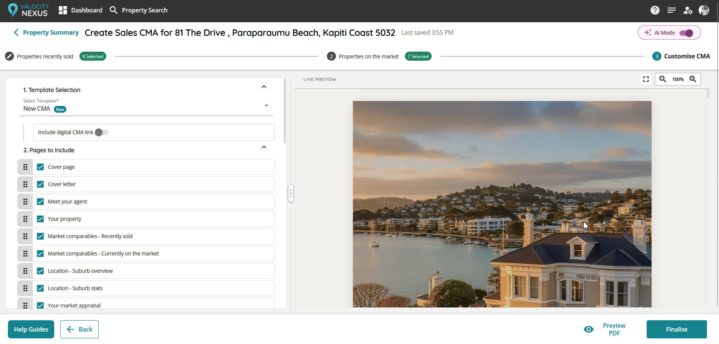Grab the drag handle for Cover letter

pyautogui.click(x=25, y=184)
